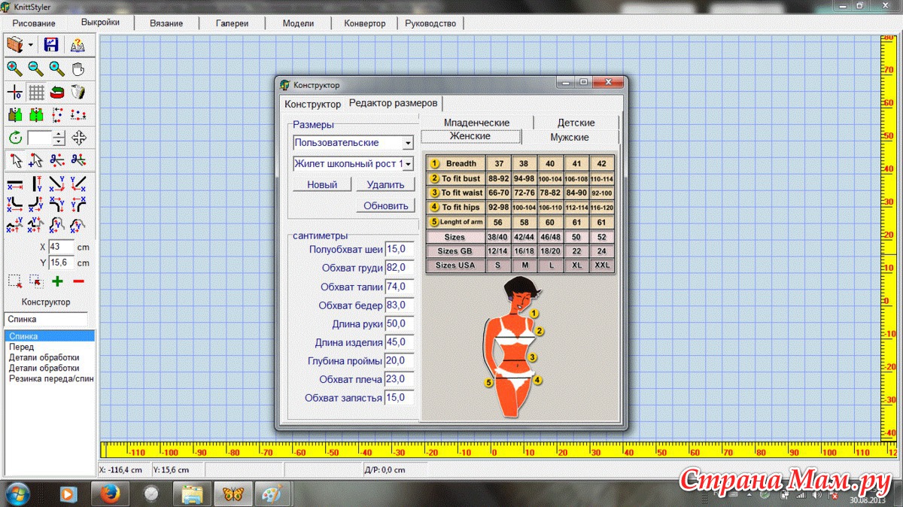
Task: Select the arrow pointer selection tool
Action: click(x=14, y=159)
